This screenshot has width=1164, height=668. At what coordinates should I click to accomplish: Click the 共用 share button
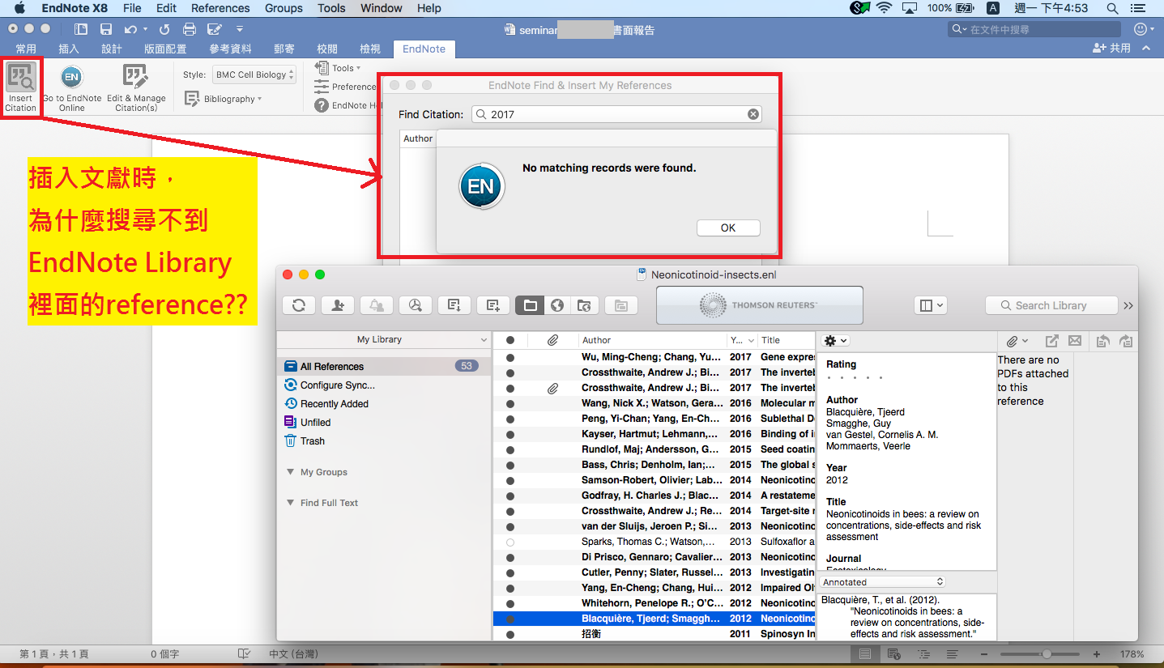(1111, 49)
